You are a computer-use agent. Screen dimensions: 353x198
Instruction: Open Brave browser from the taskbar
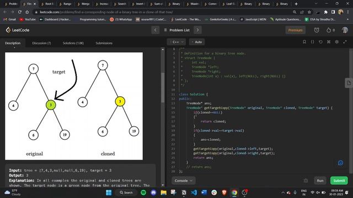(224, 193)
